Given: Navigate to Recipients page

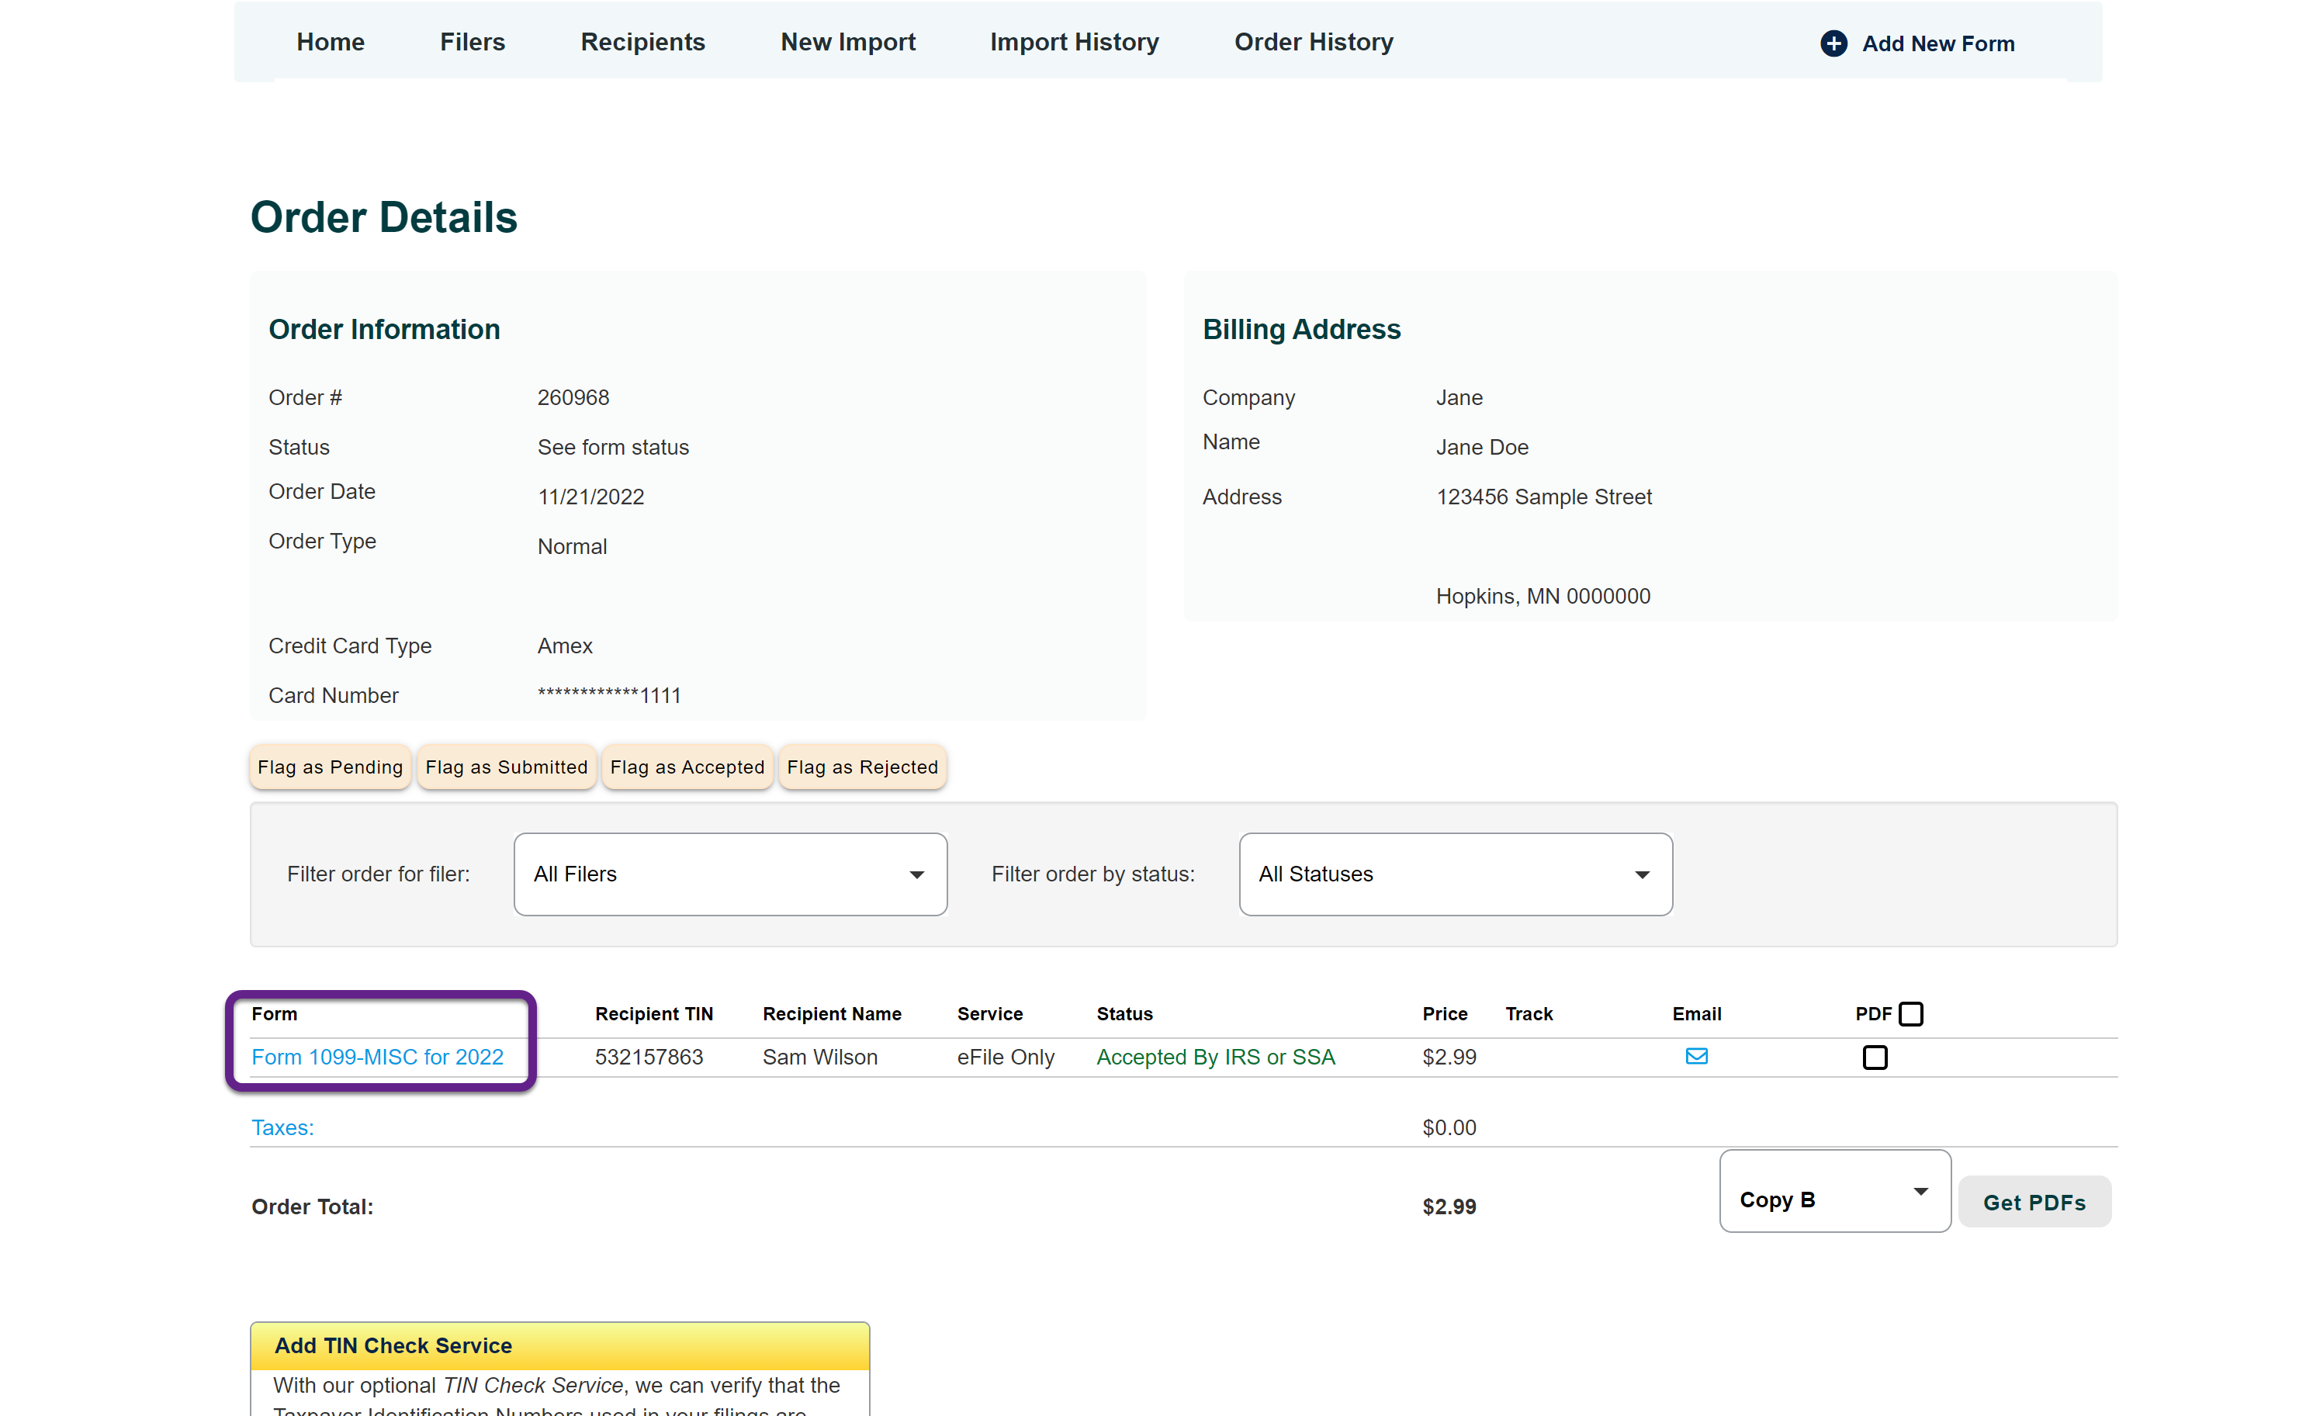Looking at the screenshot, I should [x=642, y=42].
